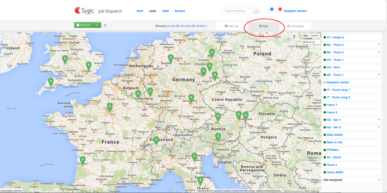Select the map marker in Switzerland
The width and height of the screenshot is (387, 193).
click(156, 140)
